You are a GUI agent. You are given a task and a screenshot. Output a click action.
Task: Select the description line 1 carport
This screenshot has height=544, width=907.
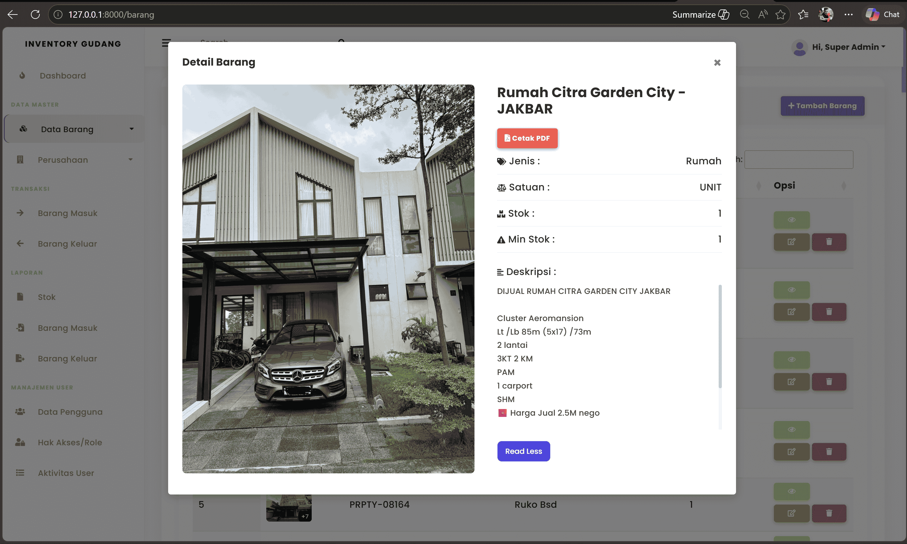515,386
